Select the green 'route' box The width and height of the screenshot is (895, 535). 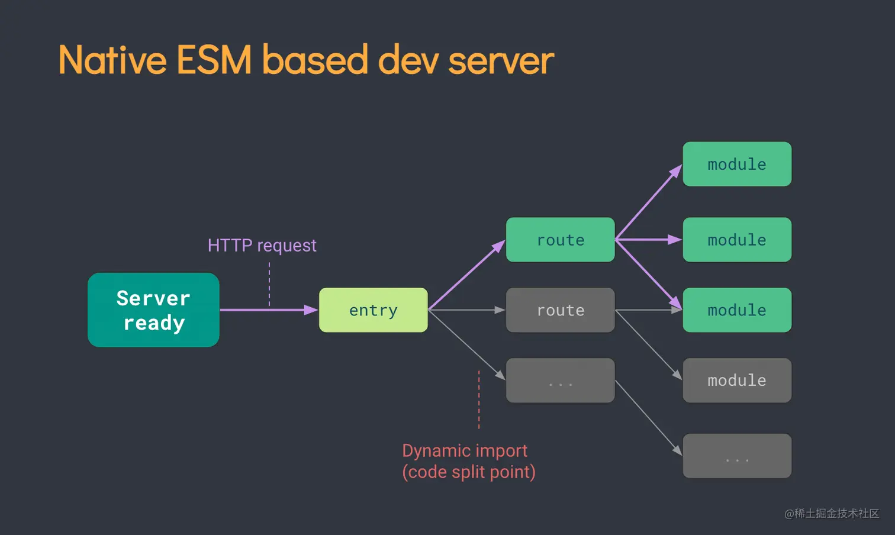point(560,240)
